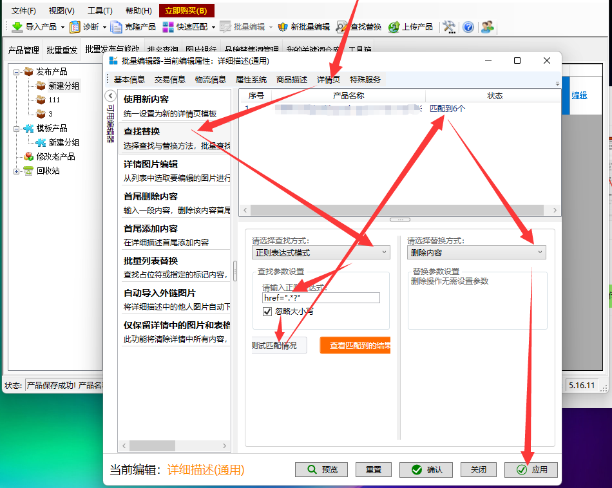Open the 诊断 diagnose tool icon

click(x=75, y=27)
